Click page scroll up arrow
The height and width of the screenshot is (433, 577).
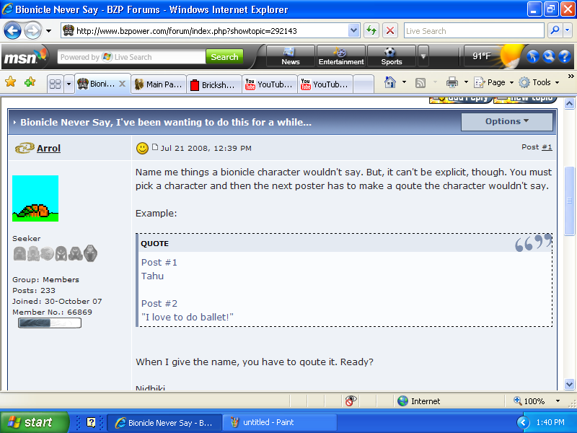[x=569, y=104]
